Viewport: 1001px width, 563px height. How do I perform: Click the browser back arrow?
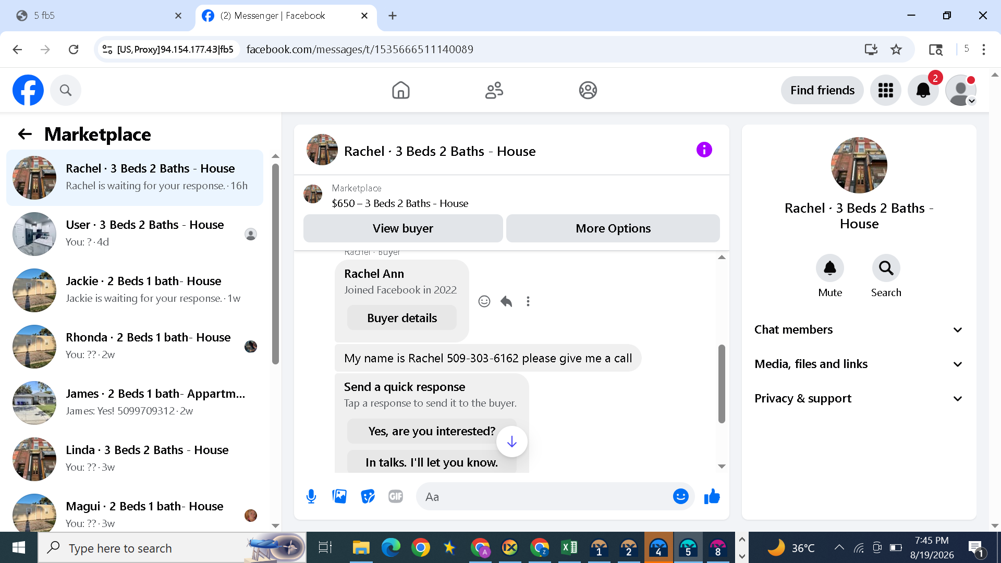point(17,50)
